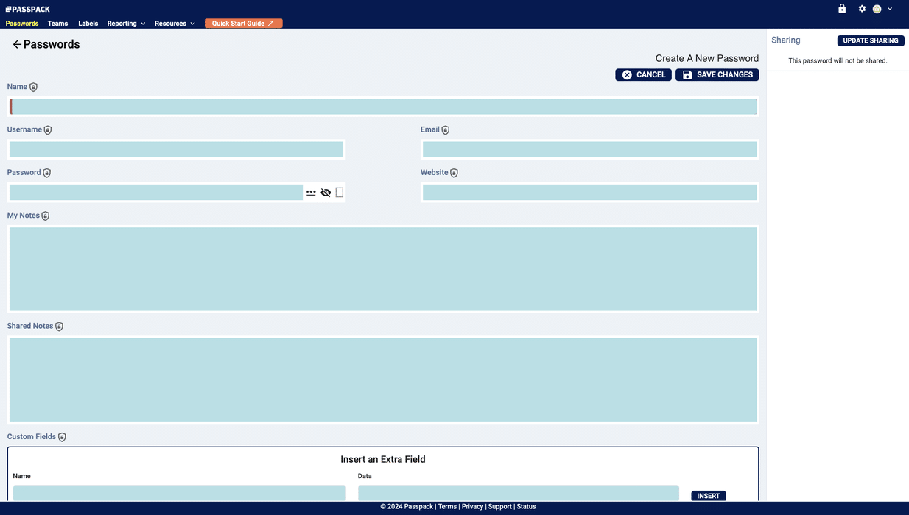Image resolution: width=909 pixels, height=515 pixels.
Task: Click the SAVE CHANGES button
Action: pos(716,74)
